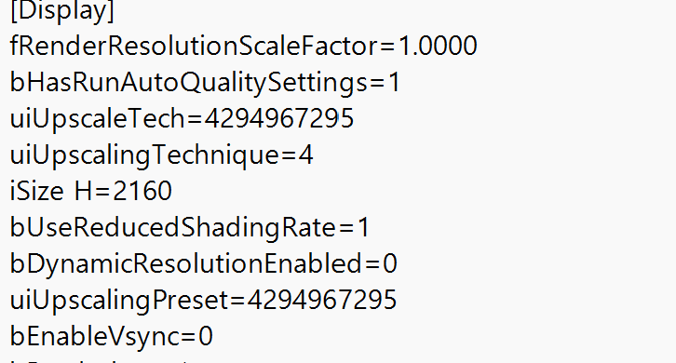Click the [Display] section header line

coord(62,10)
